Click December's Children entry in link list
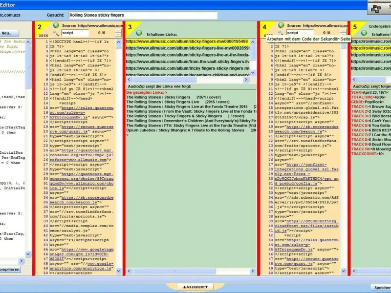Screen dimensions: 391x293 click(191, 121)
